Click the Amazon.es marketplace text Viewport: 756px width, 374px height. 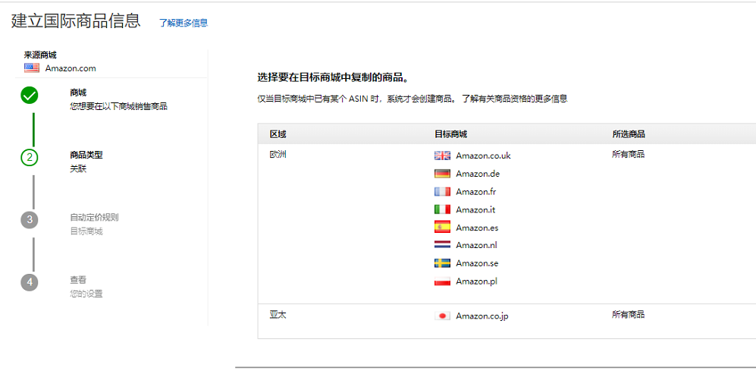pyautogui.click(x=477, y=228)
